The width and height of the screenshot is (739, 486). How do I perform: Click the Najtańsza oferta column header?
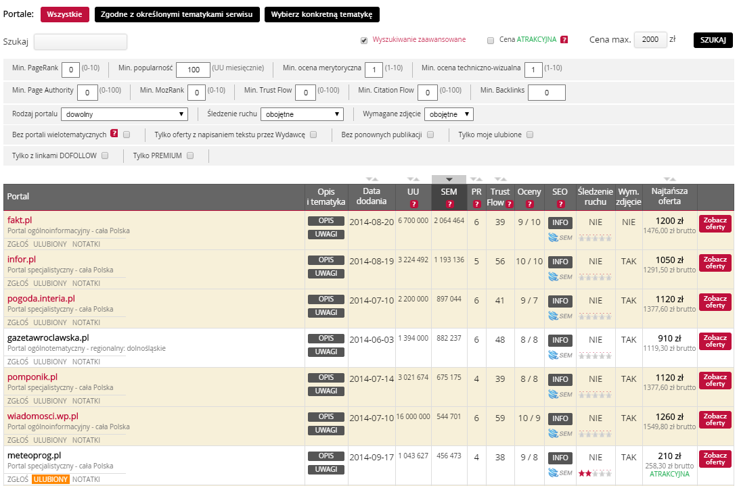(x=669, y=197)
